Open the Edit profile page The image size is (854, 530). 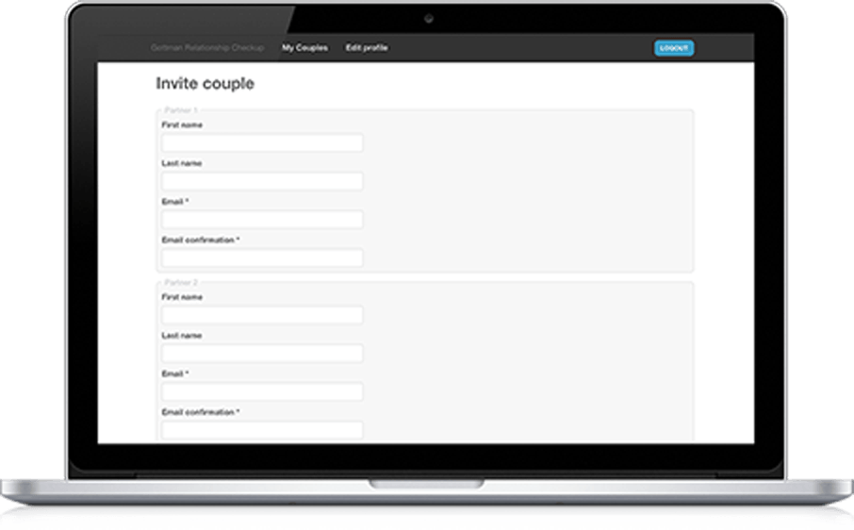[367, 48]
